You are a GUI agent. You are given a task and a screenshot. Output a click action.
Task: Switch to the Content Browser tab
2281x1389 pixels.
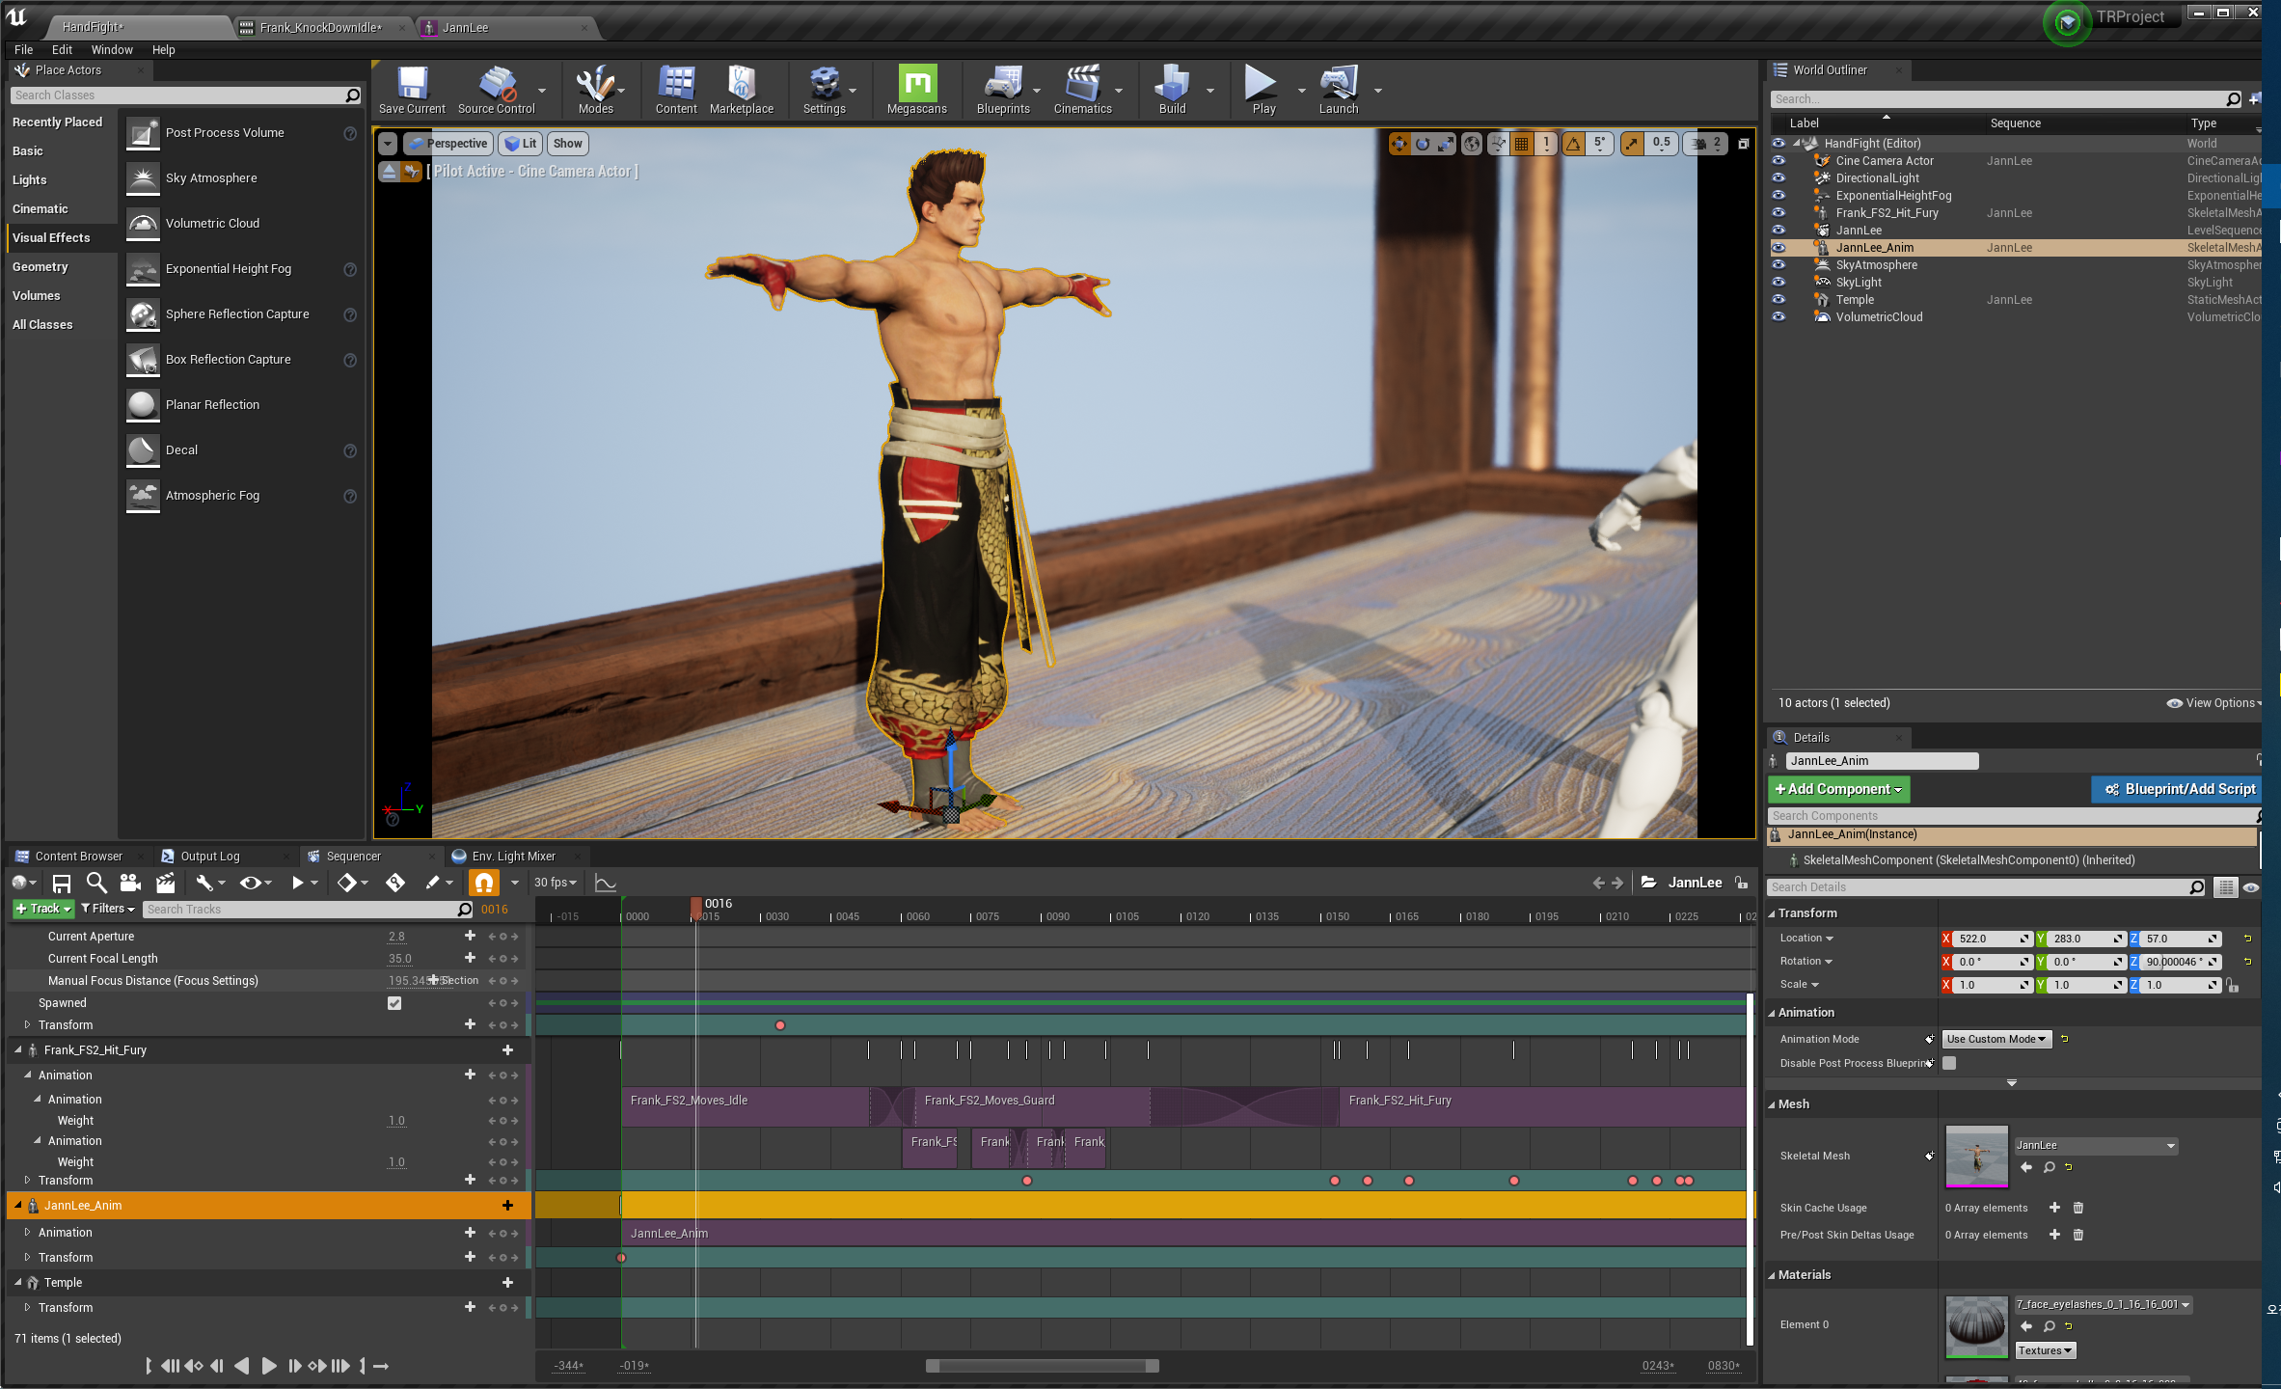[x=78, y=856]
